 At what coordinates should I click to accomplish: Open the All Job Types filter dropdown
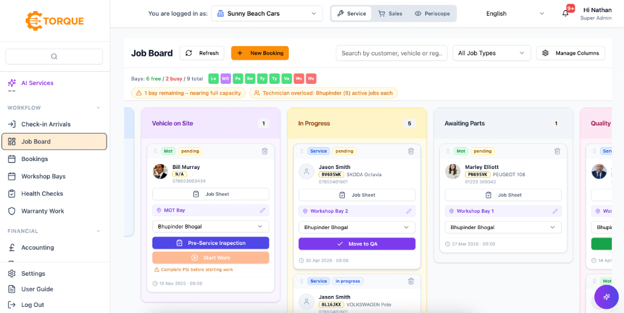click(x=492, y=53)
